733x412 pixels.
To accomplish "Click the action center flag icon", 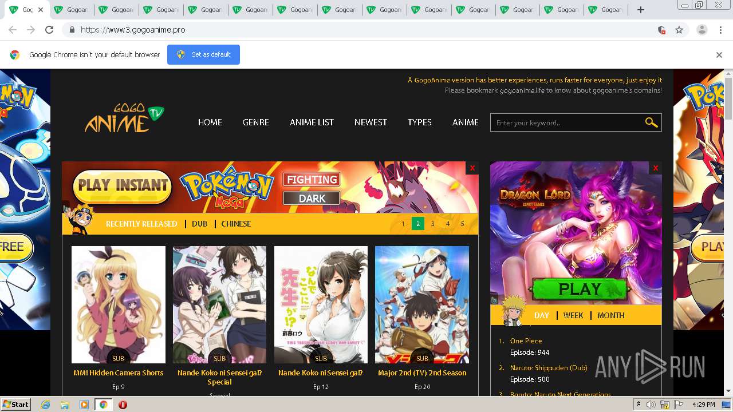I will (679, 405).
